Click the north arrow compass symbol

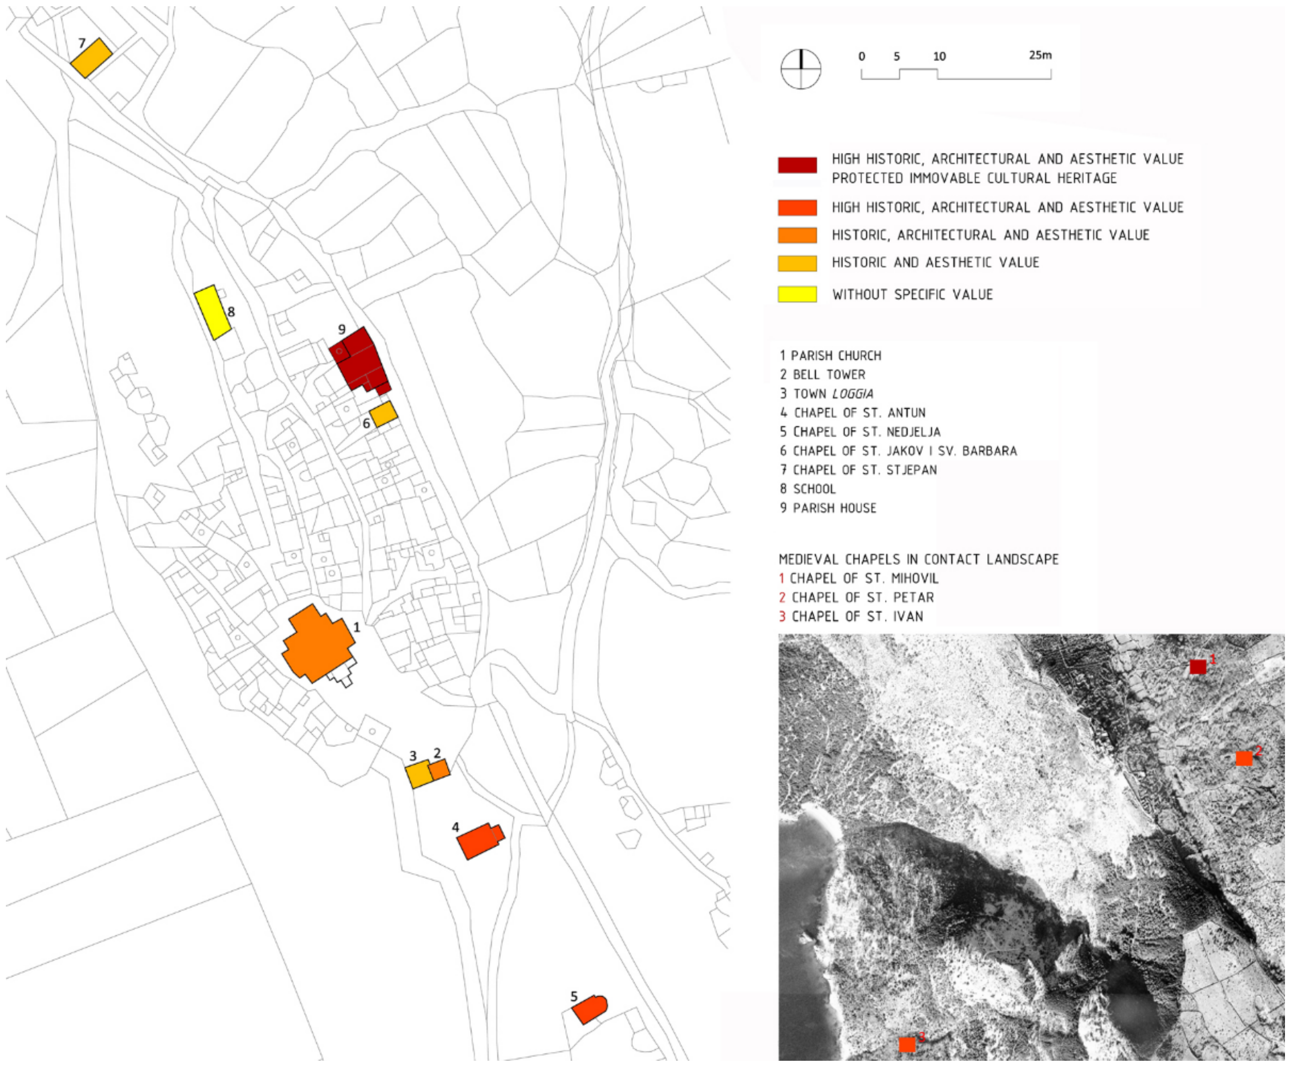(800, 68)
